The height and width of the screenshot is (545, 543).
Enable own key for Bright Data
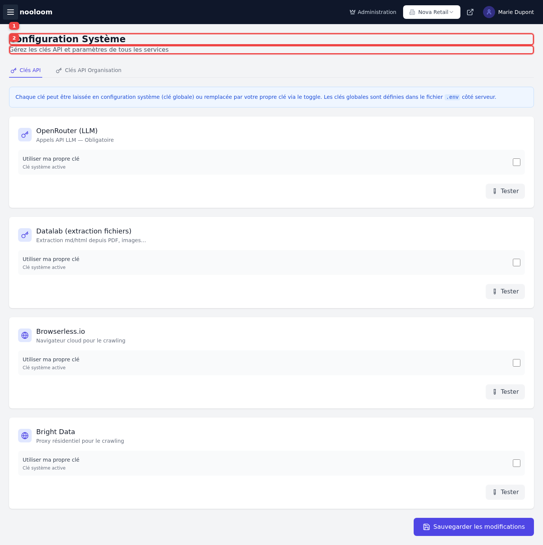(x=517, y=463)
